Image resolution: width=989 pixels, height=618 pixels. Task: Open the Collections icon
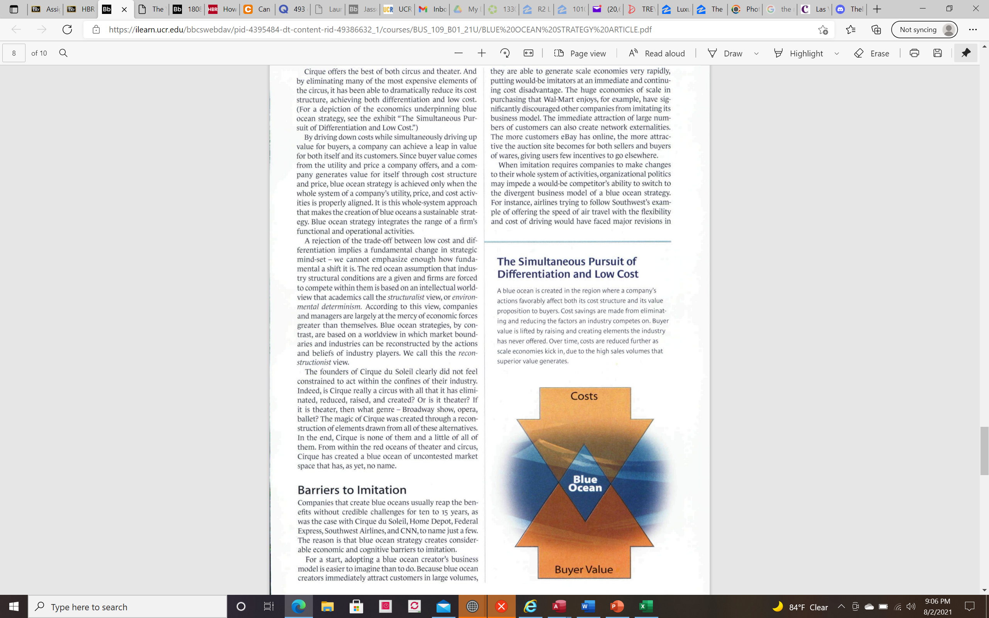876,29
